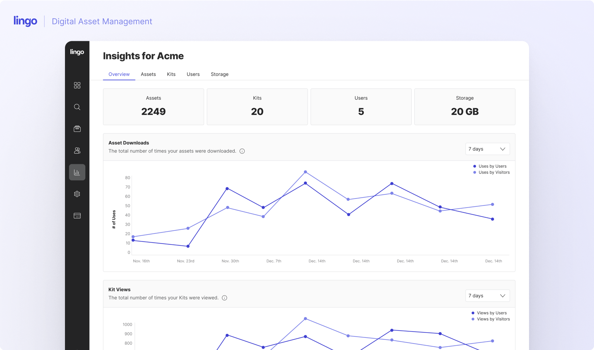The image size is (594, 350).
Task: Click the Storage 20 GB summary card
Action: (x=465, y=107)
